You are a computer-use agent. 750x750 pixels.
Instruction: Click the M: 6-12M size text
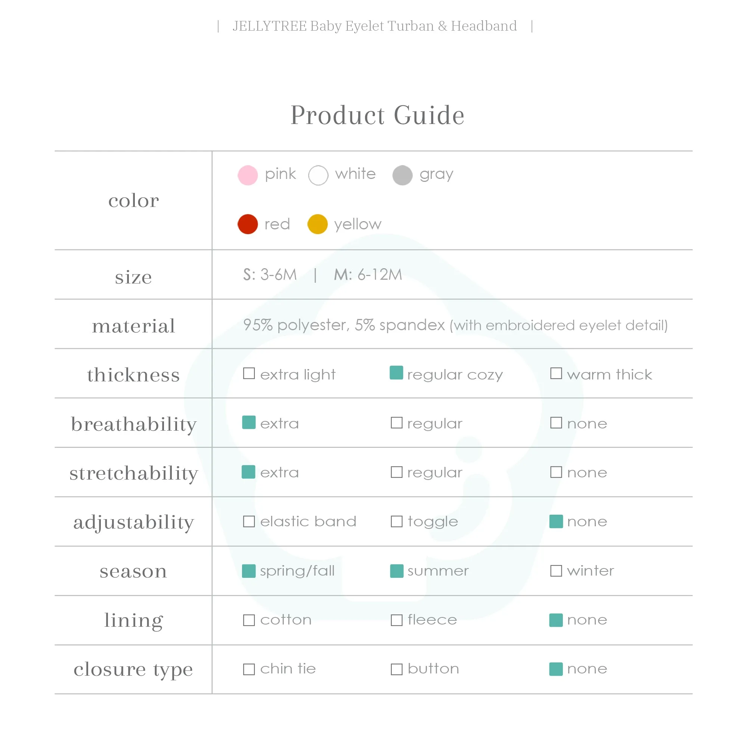(x=368, y=275)
